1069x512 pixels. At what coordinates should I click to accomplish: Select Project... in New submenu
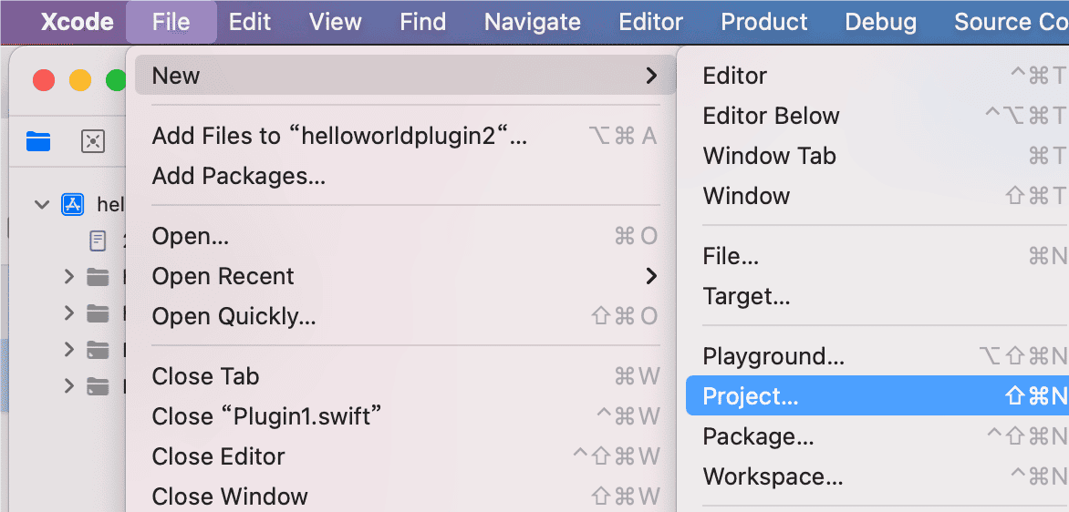tap(877, 395)
